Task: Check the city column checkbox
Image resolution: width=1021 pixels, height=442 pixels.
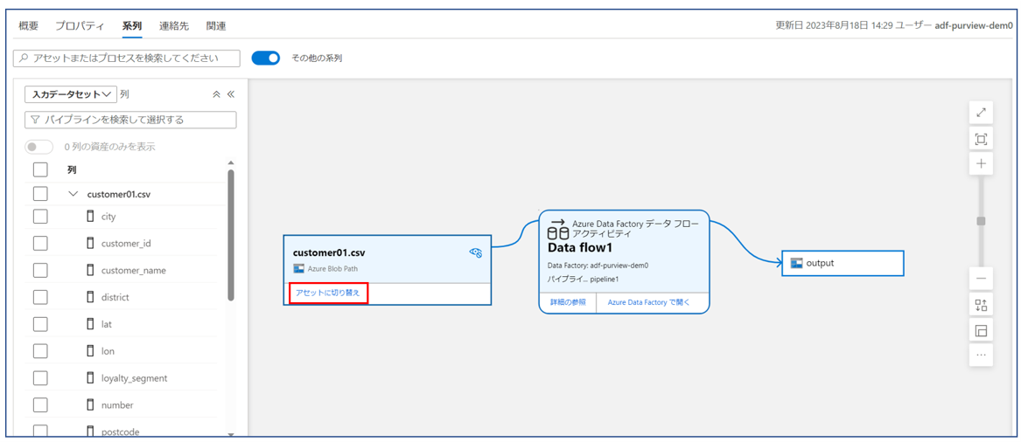Action: pyautogui.click(x=40, y=217)
